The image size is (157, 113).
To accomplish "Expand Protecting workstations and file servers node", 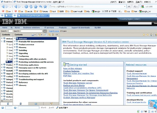I will [14, 62].
